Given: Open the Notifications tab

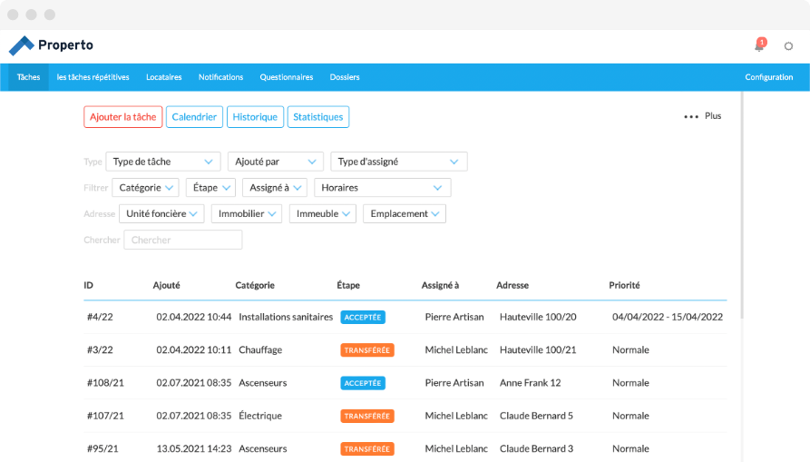Looking at the screenshot, I should (x=220, y=77).
